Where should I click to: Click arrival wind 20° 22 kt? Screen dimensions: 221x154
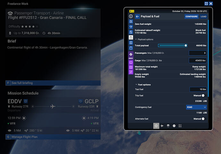coord(92,130)
